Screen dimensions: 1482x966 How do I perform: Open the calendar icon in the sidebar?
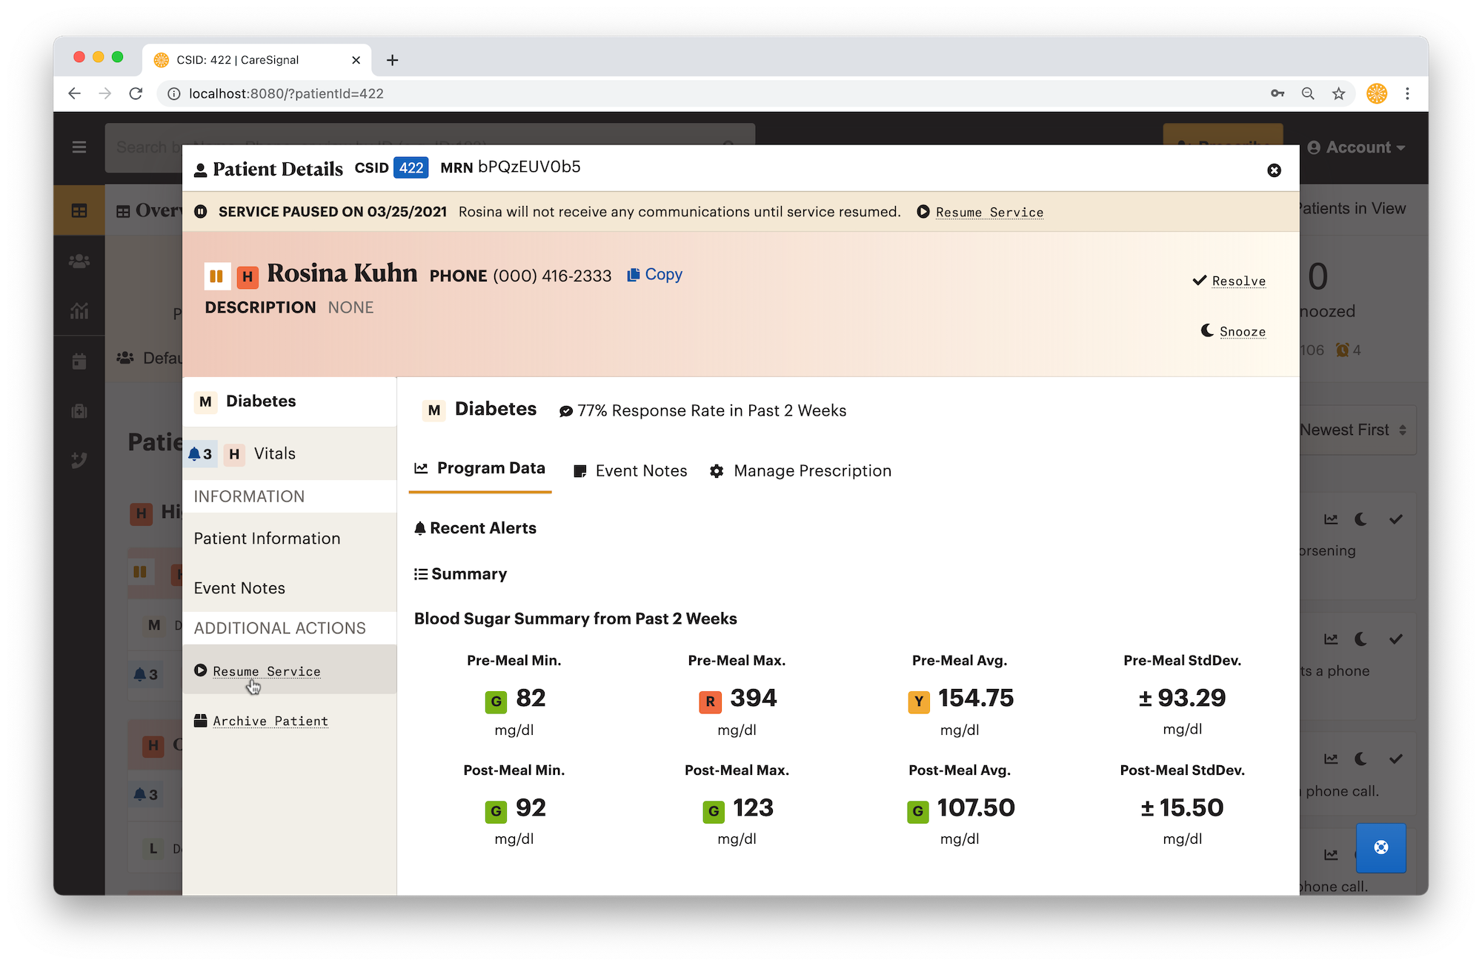79,361
